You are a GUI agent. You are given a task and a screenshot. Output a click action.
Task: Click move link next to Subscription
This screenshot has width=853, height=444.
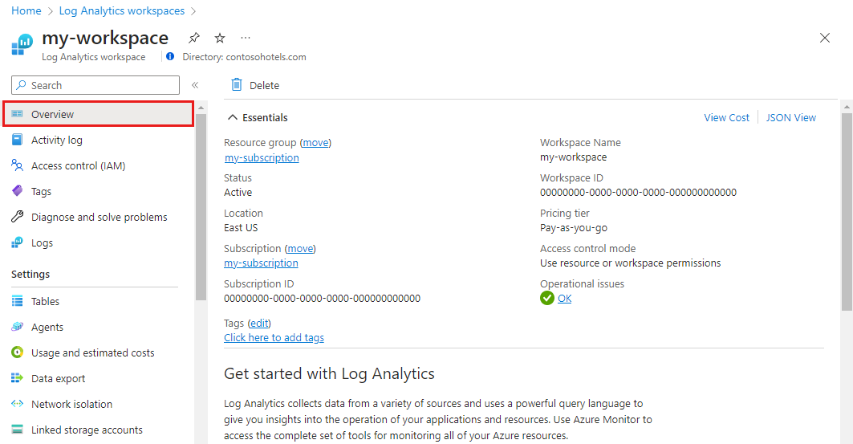click(x=300, y=249)
